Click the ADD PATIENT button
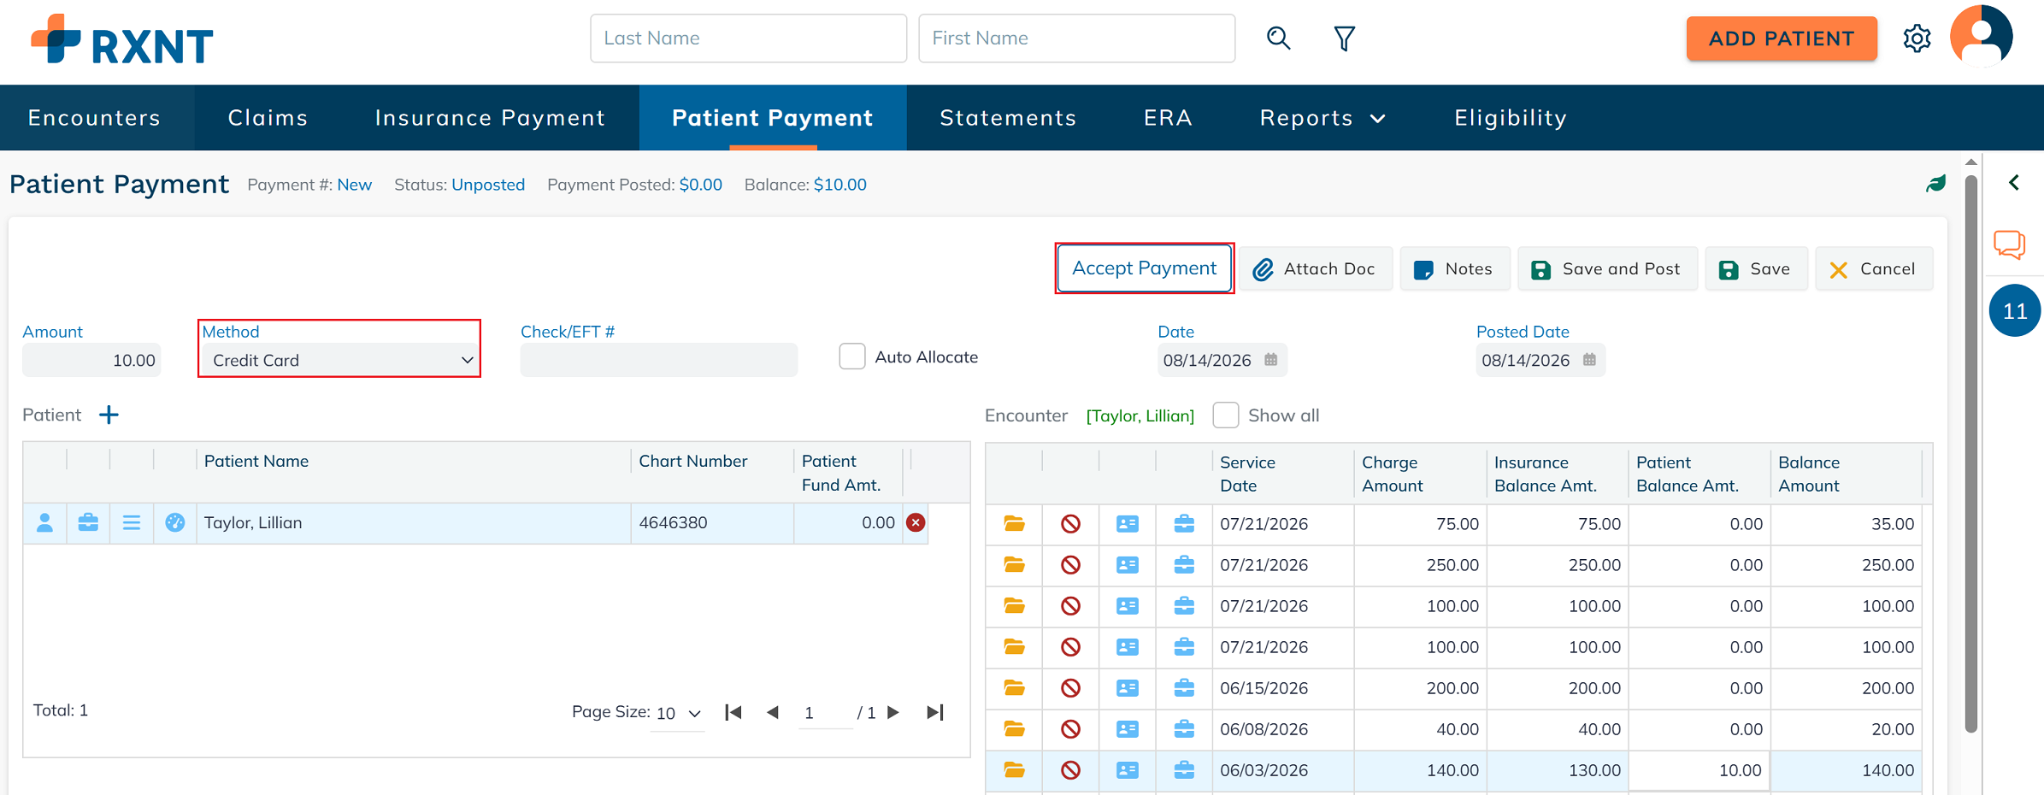Screen dimensions: 2044x795 coord(1782,38)
